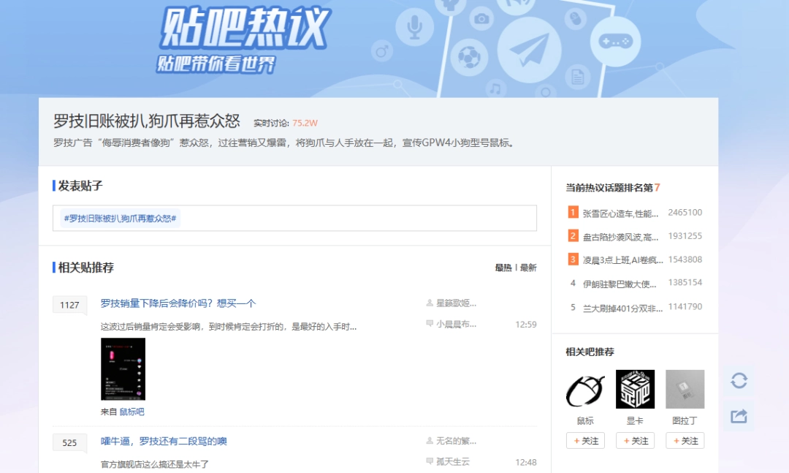
Task: Click rank 1 orange badge
Action: 573,213
